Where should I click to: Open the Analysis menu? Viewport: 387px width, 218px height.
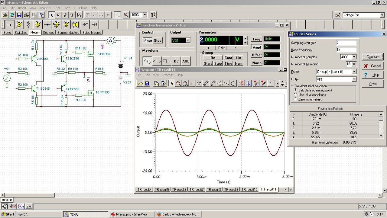(x=45, y=8)
